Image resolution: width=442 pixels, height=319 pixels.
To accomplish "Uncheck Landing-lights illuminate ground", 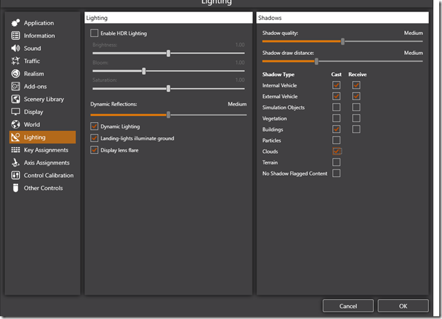I will point(94,138).
